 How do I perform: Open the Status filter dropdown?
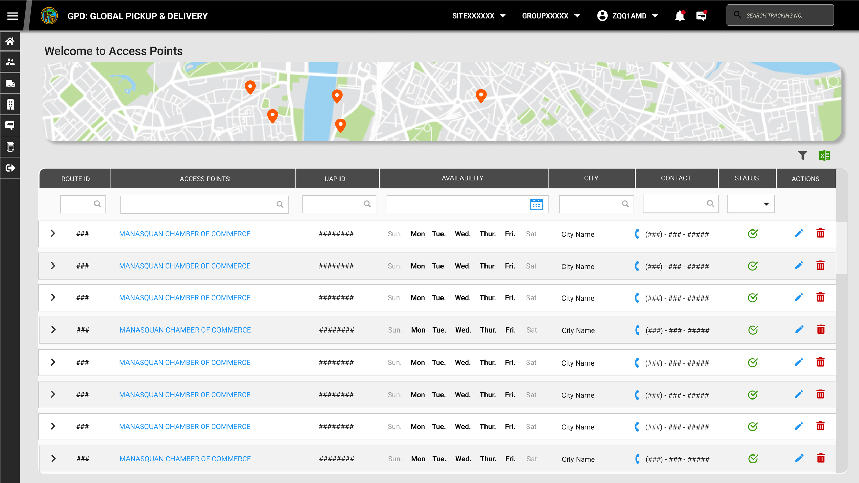[x=751, y=204]
